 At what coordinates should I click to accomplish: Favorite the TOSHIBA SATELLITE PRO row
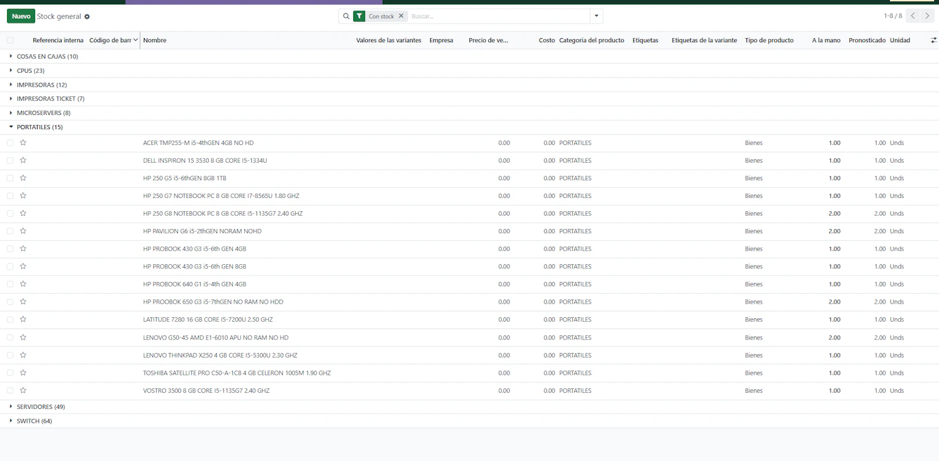point(23,372)
